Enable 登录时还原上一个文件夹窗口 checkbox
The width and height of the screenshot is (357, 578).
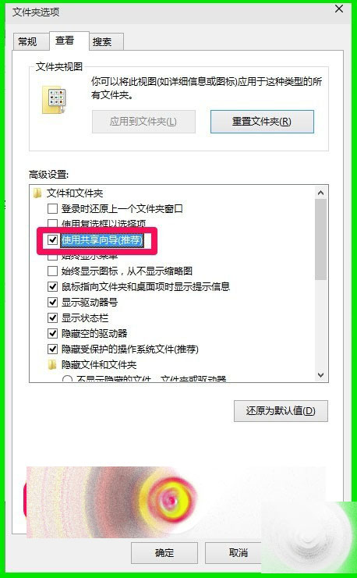point(53,209)
